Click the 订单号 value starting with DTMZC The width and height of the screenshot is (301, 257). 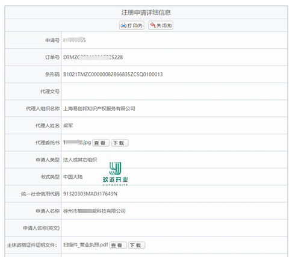click(x=93, y=57)
